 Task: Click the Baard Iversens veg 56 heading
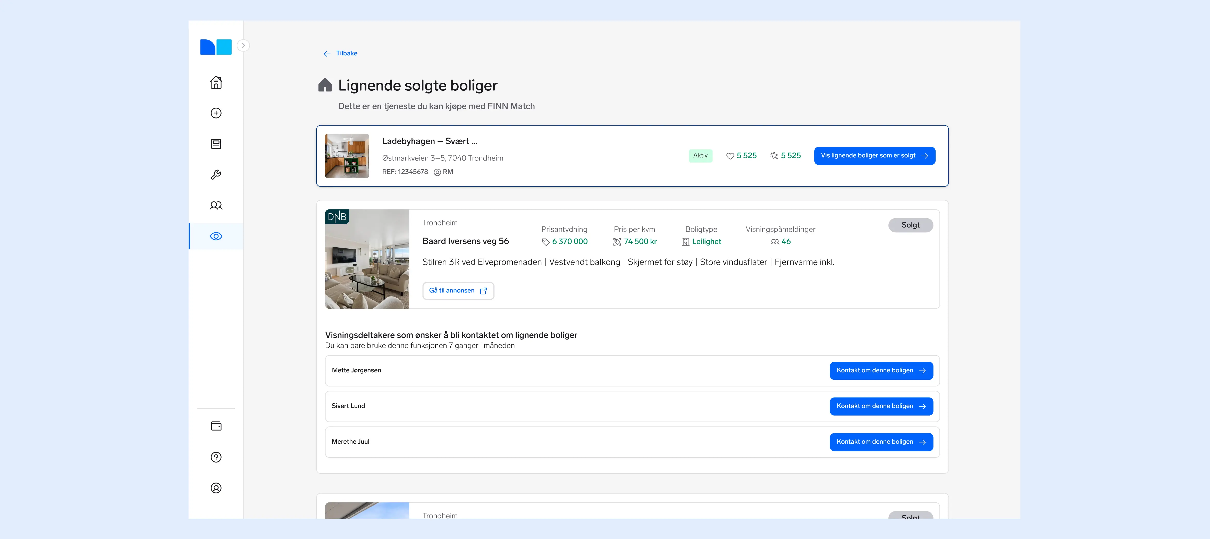(x=466, y=241)
